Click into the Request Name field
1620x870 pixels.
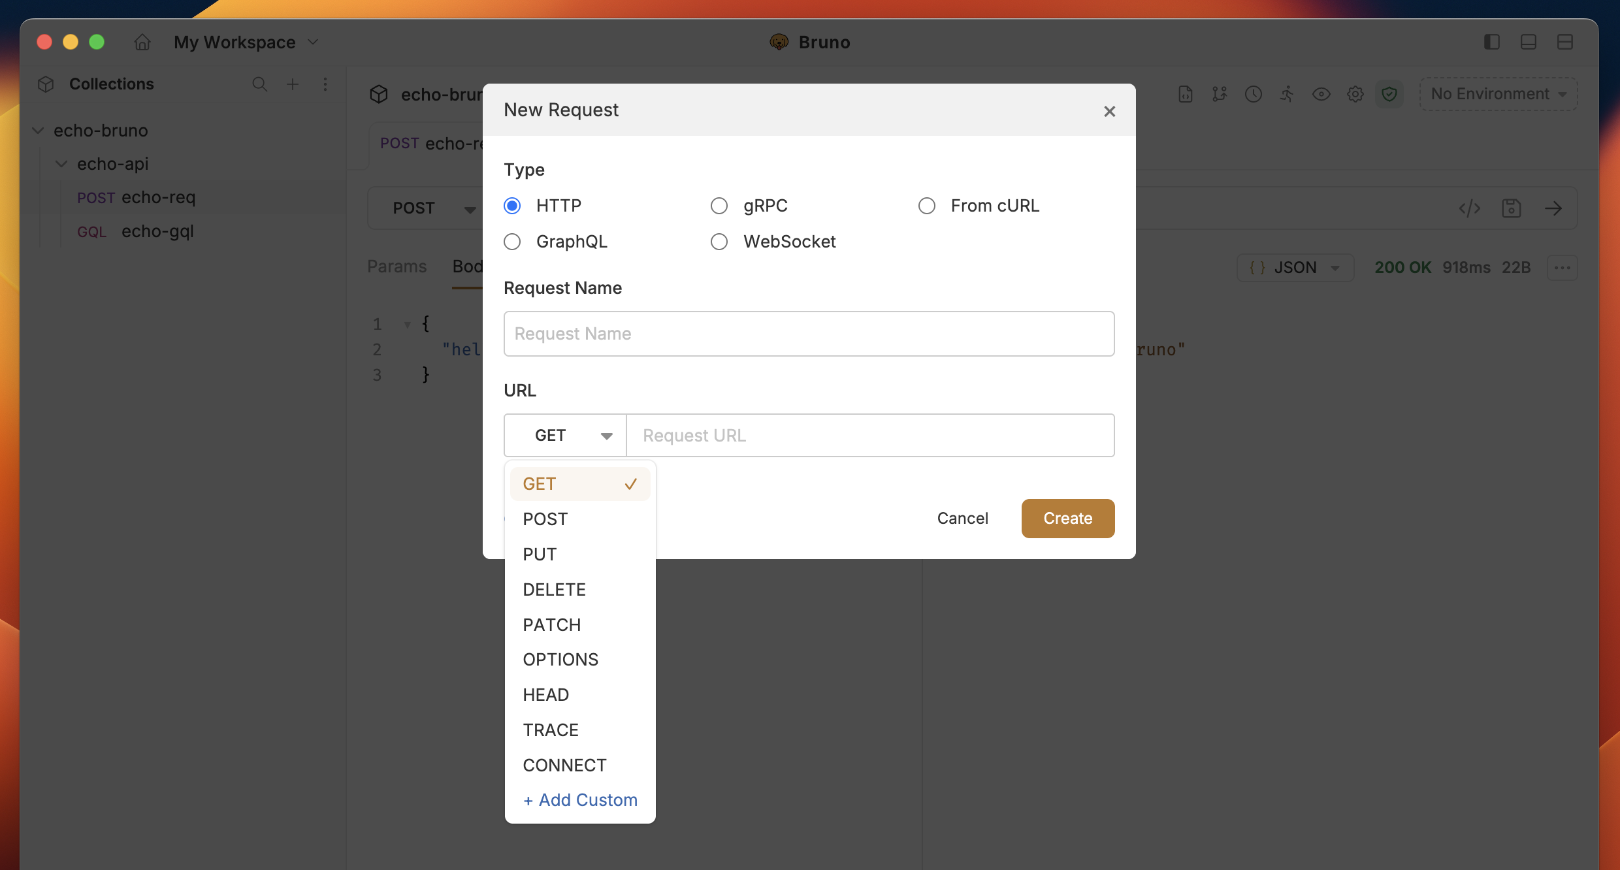click(809, 334)
